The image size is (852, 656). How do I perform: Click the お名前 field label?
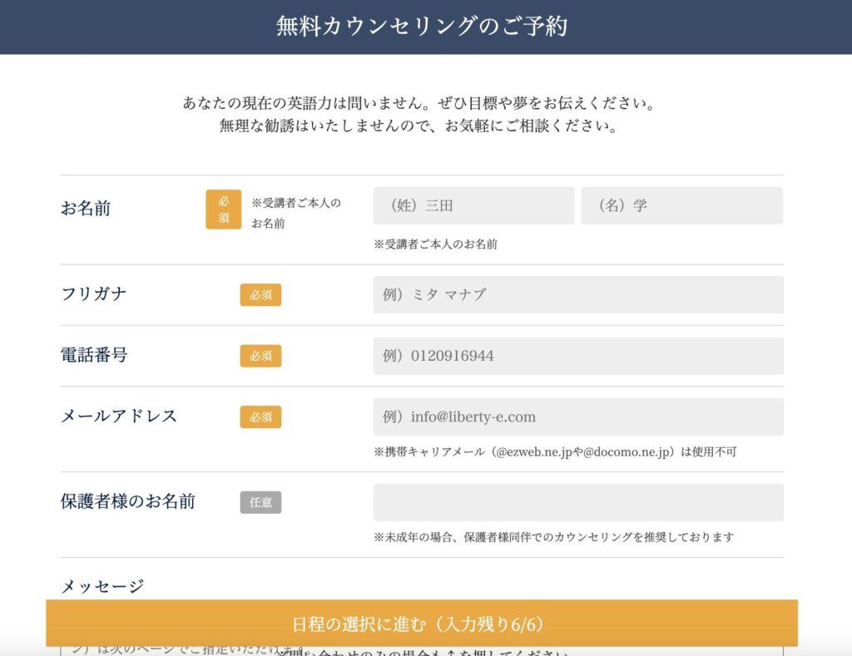(86, 209)
